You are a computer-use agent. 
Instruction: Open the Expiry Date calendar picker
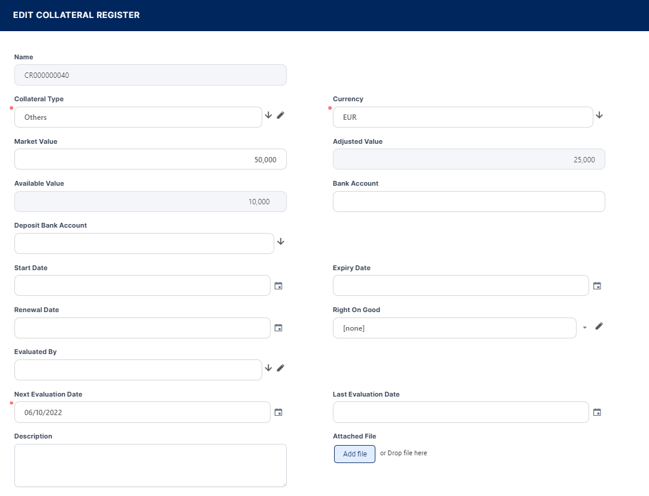pyautogui.click(x=597, y=286)
